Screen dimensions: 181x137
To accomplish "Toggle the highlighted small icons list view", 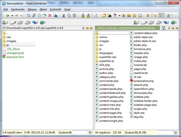I will click(x=161, y=15).
